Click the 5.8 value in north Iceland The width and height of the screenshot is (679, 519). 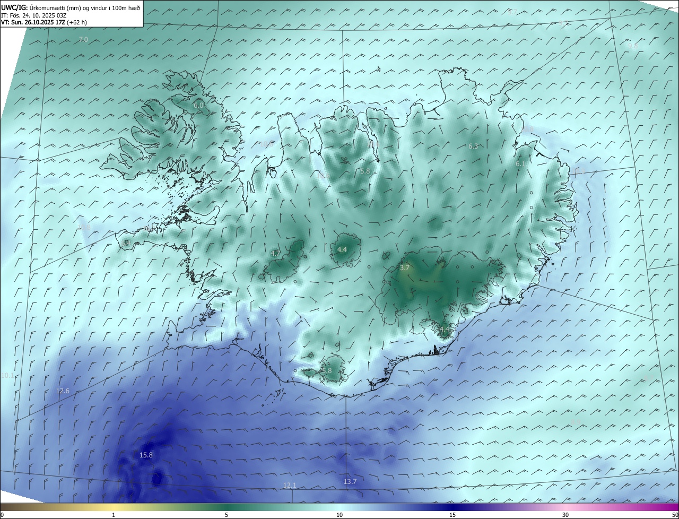(364, 171)
